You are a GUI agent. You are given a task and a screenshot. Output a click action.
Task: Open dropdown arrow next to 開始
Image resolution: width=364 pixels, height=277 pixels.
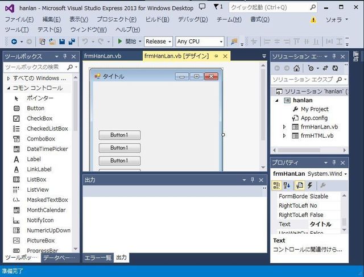coord(140,42)
